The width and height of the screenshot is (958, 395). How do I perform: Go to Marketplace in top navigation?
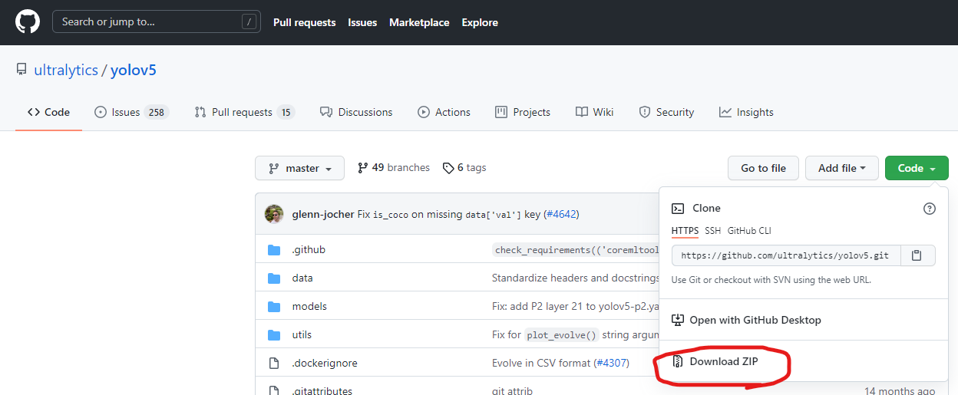coord(419,22)
